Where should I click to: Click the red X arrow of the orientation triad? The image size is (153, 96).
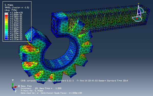15,87
